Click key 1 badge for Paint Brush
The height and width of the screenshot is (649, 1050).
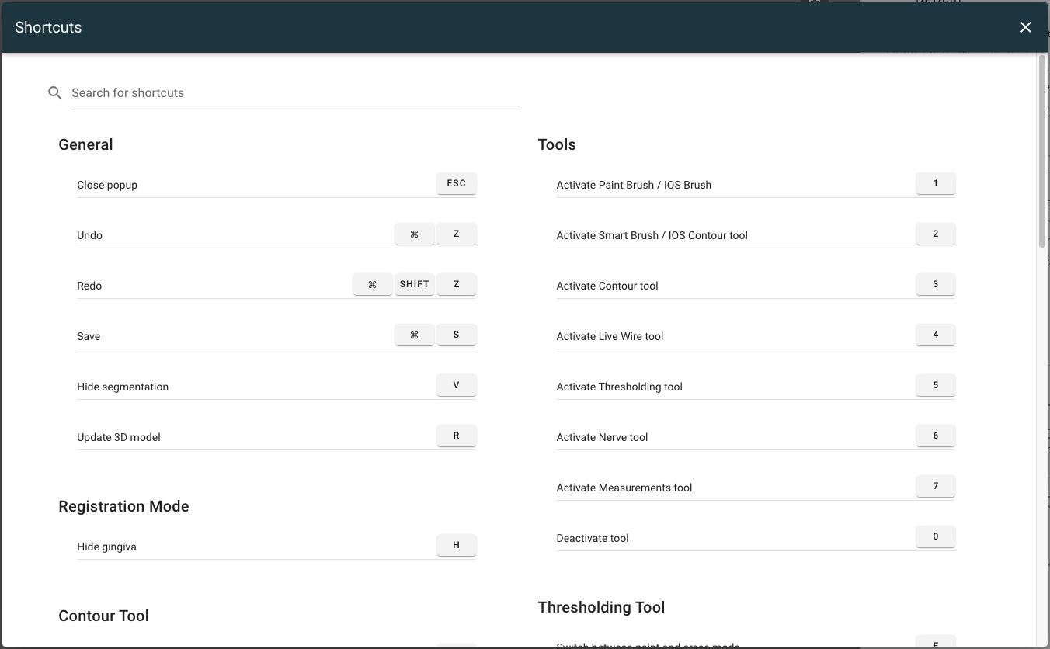[935, 184]
